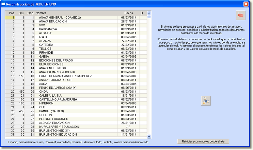This screenshot has width=253, height=150.
Task: Select the ANAYA EDUCACION row
Action: pos(76,21)
